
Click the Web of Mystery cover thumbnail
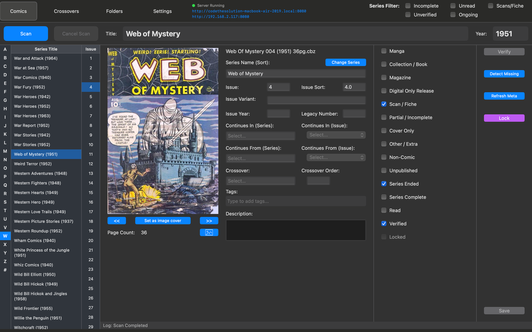[163, 131]
